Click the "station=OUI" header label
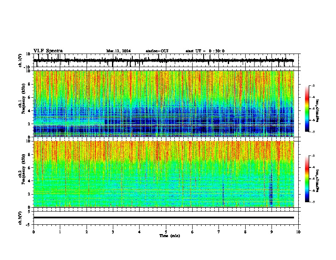 coord(157,51)
